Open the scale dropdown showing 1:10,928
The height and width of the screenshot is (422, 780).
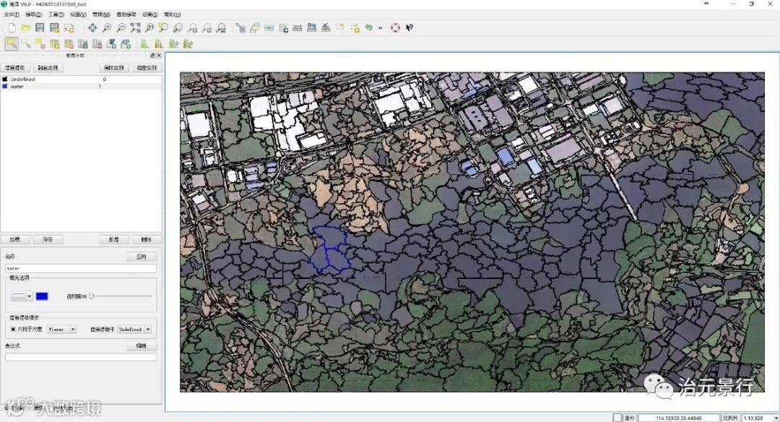tap(760, 418)
